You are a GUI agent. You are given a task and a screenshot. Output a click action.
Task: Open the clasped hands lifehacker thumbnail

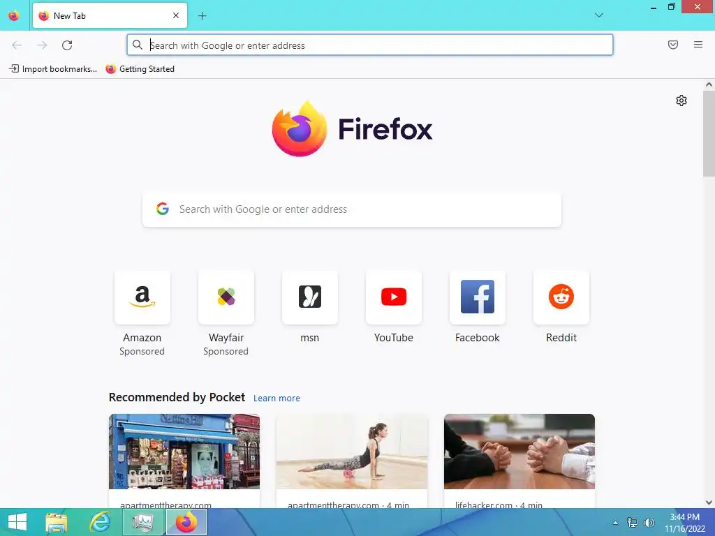coord(519,452)
